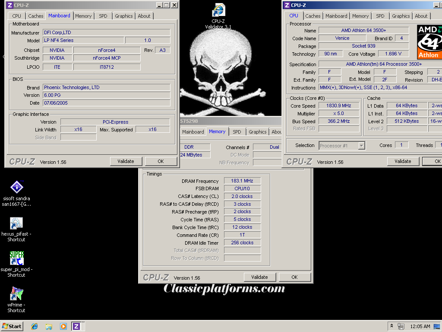
Task: Click the x 5.0 multiplier value
Action: [x=339, y=114]
